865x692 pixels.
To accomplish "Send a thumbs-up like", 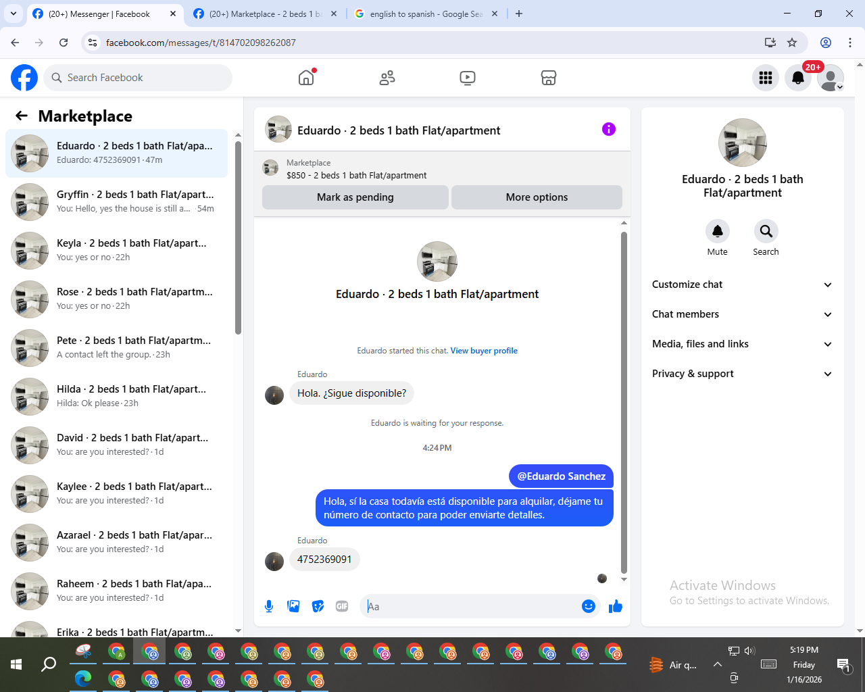I will 616,606.
